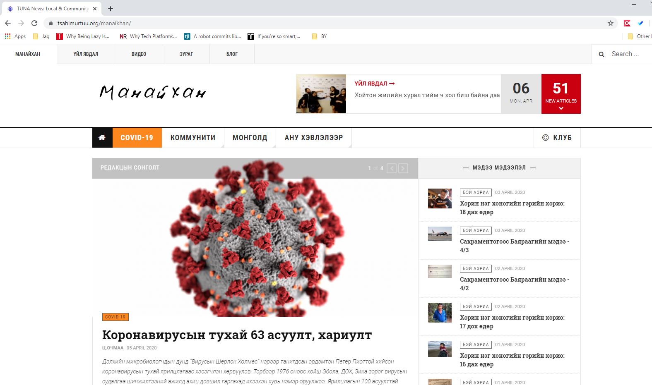The image size is (652, 385).
Task: Bookmark this page with the star icon
Action: click(610, 23)
